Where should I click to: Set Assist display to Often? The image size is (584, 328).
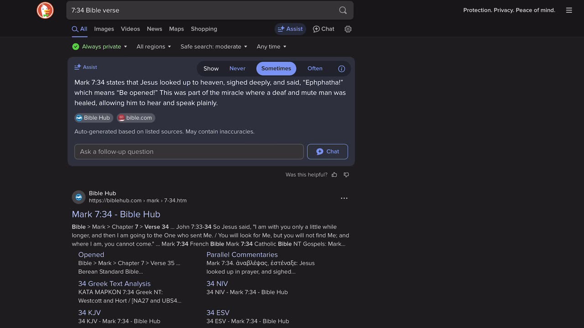(315, 69)
